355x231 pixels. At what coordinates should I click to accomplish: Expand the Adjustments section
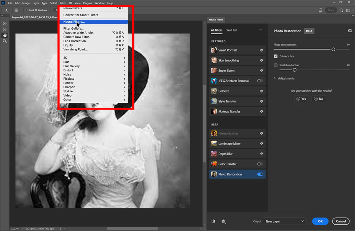coord(283,78)
